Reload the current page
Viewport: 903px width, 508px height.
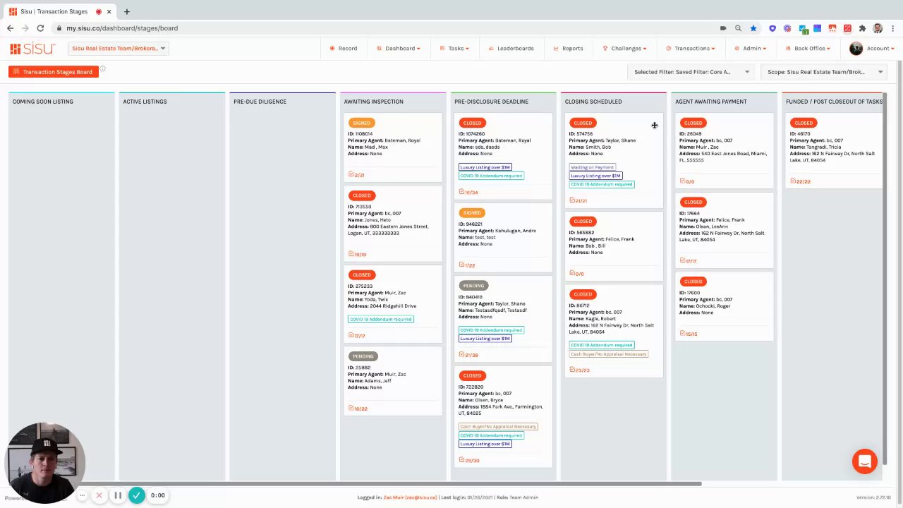click(40, 28)
